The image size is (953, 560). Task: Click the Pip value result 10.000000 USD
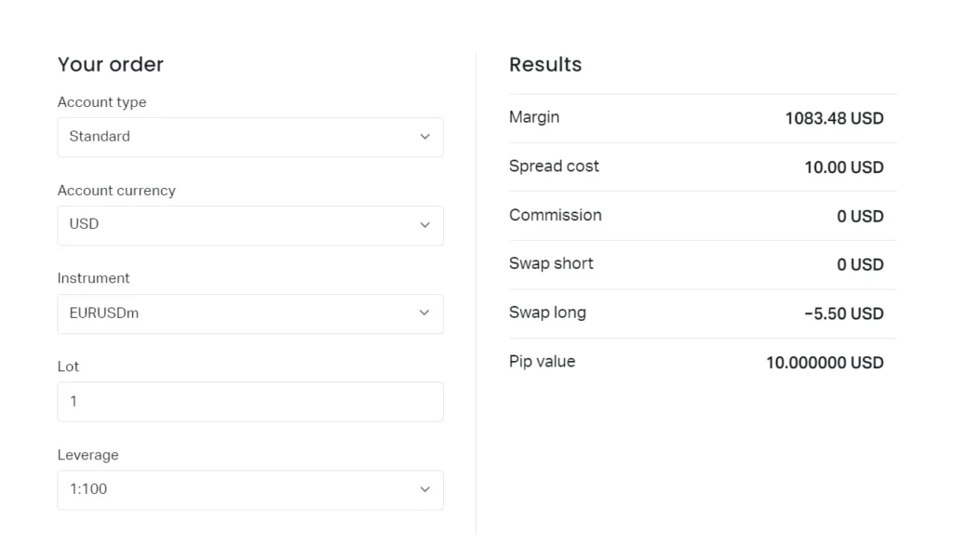[x=825, y=362]
